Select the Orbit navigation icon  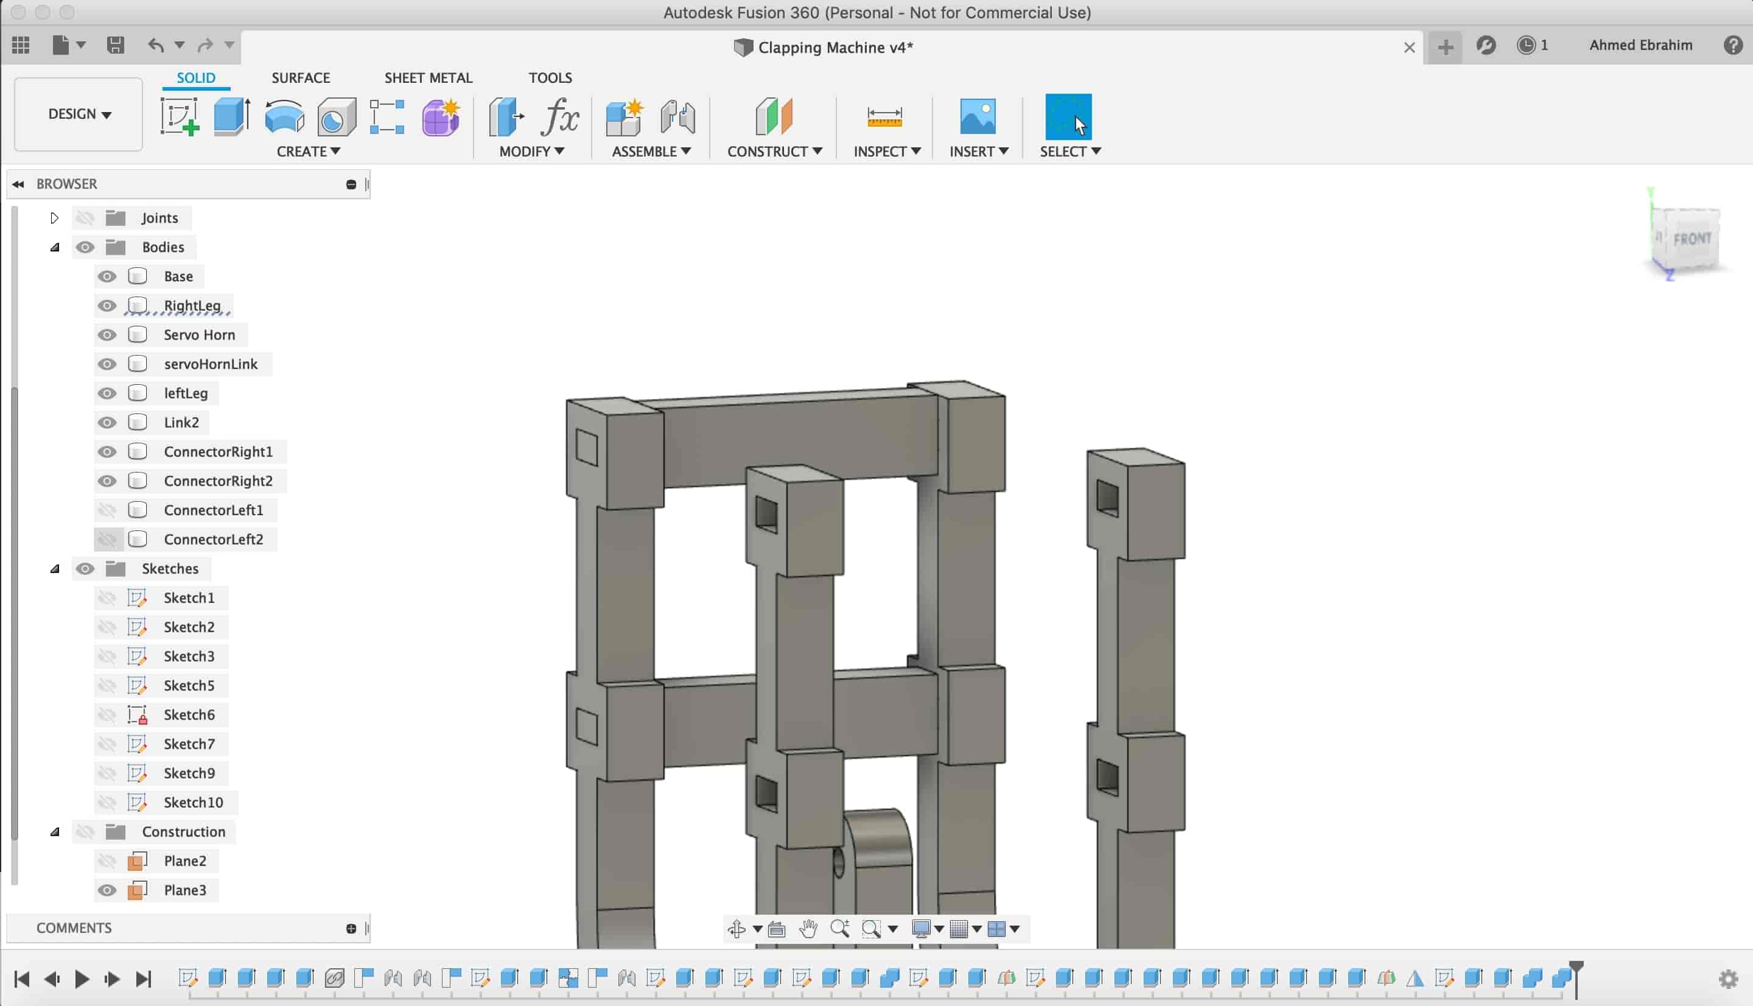[x=737, y=929]
